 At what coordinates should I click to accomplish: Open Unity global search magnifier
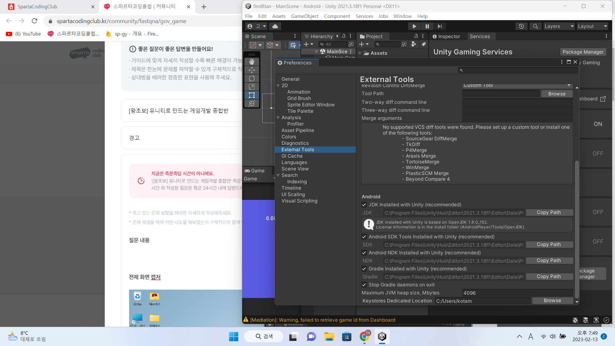pos(535,26)
